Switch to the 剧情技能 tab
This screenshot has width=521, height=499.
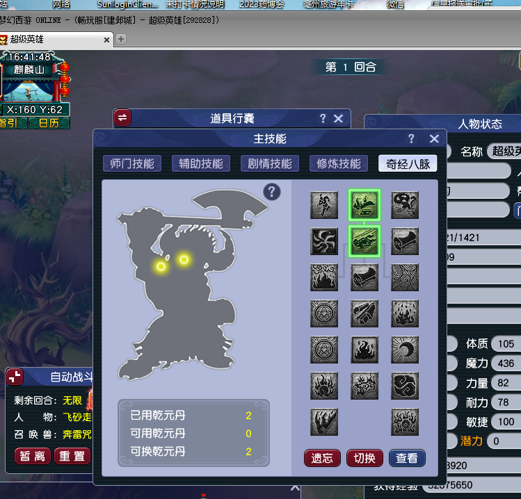coord(269,164)
